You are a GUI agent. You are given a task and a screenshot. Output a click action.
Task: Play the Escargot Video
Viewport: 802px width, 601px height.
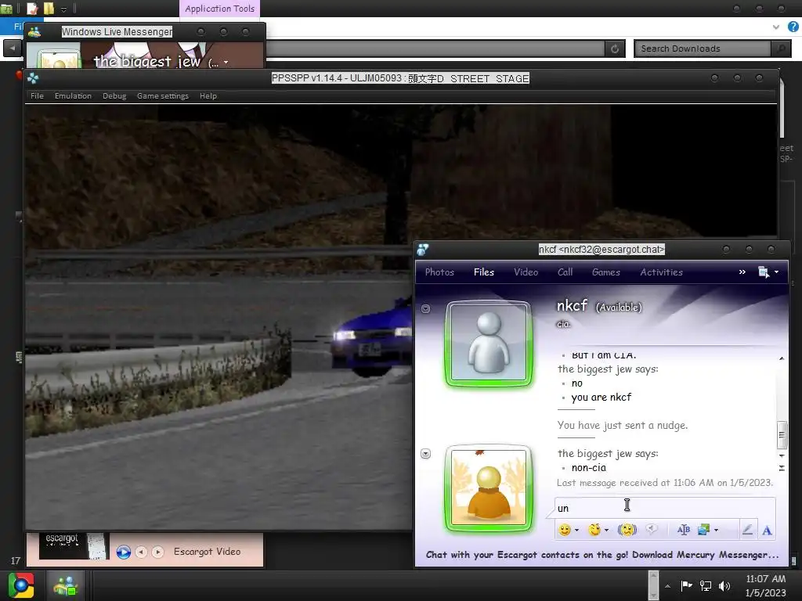point(123,552)
